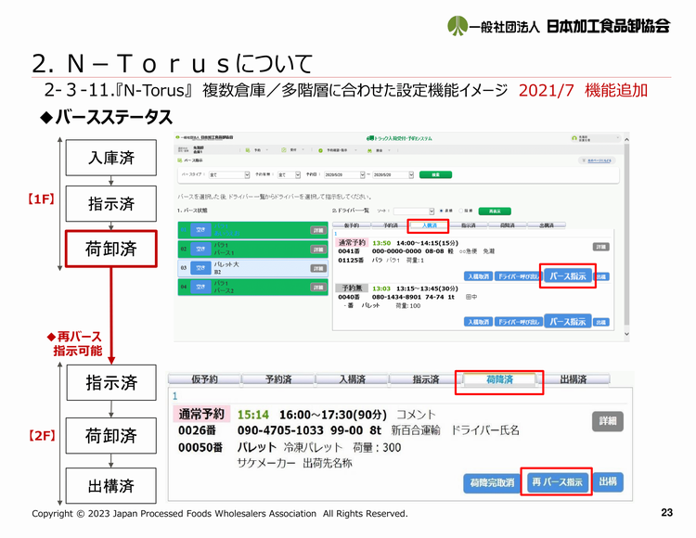
Task: Select the enlarged 予約済 tab
Action: click(278, 379)
